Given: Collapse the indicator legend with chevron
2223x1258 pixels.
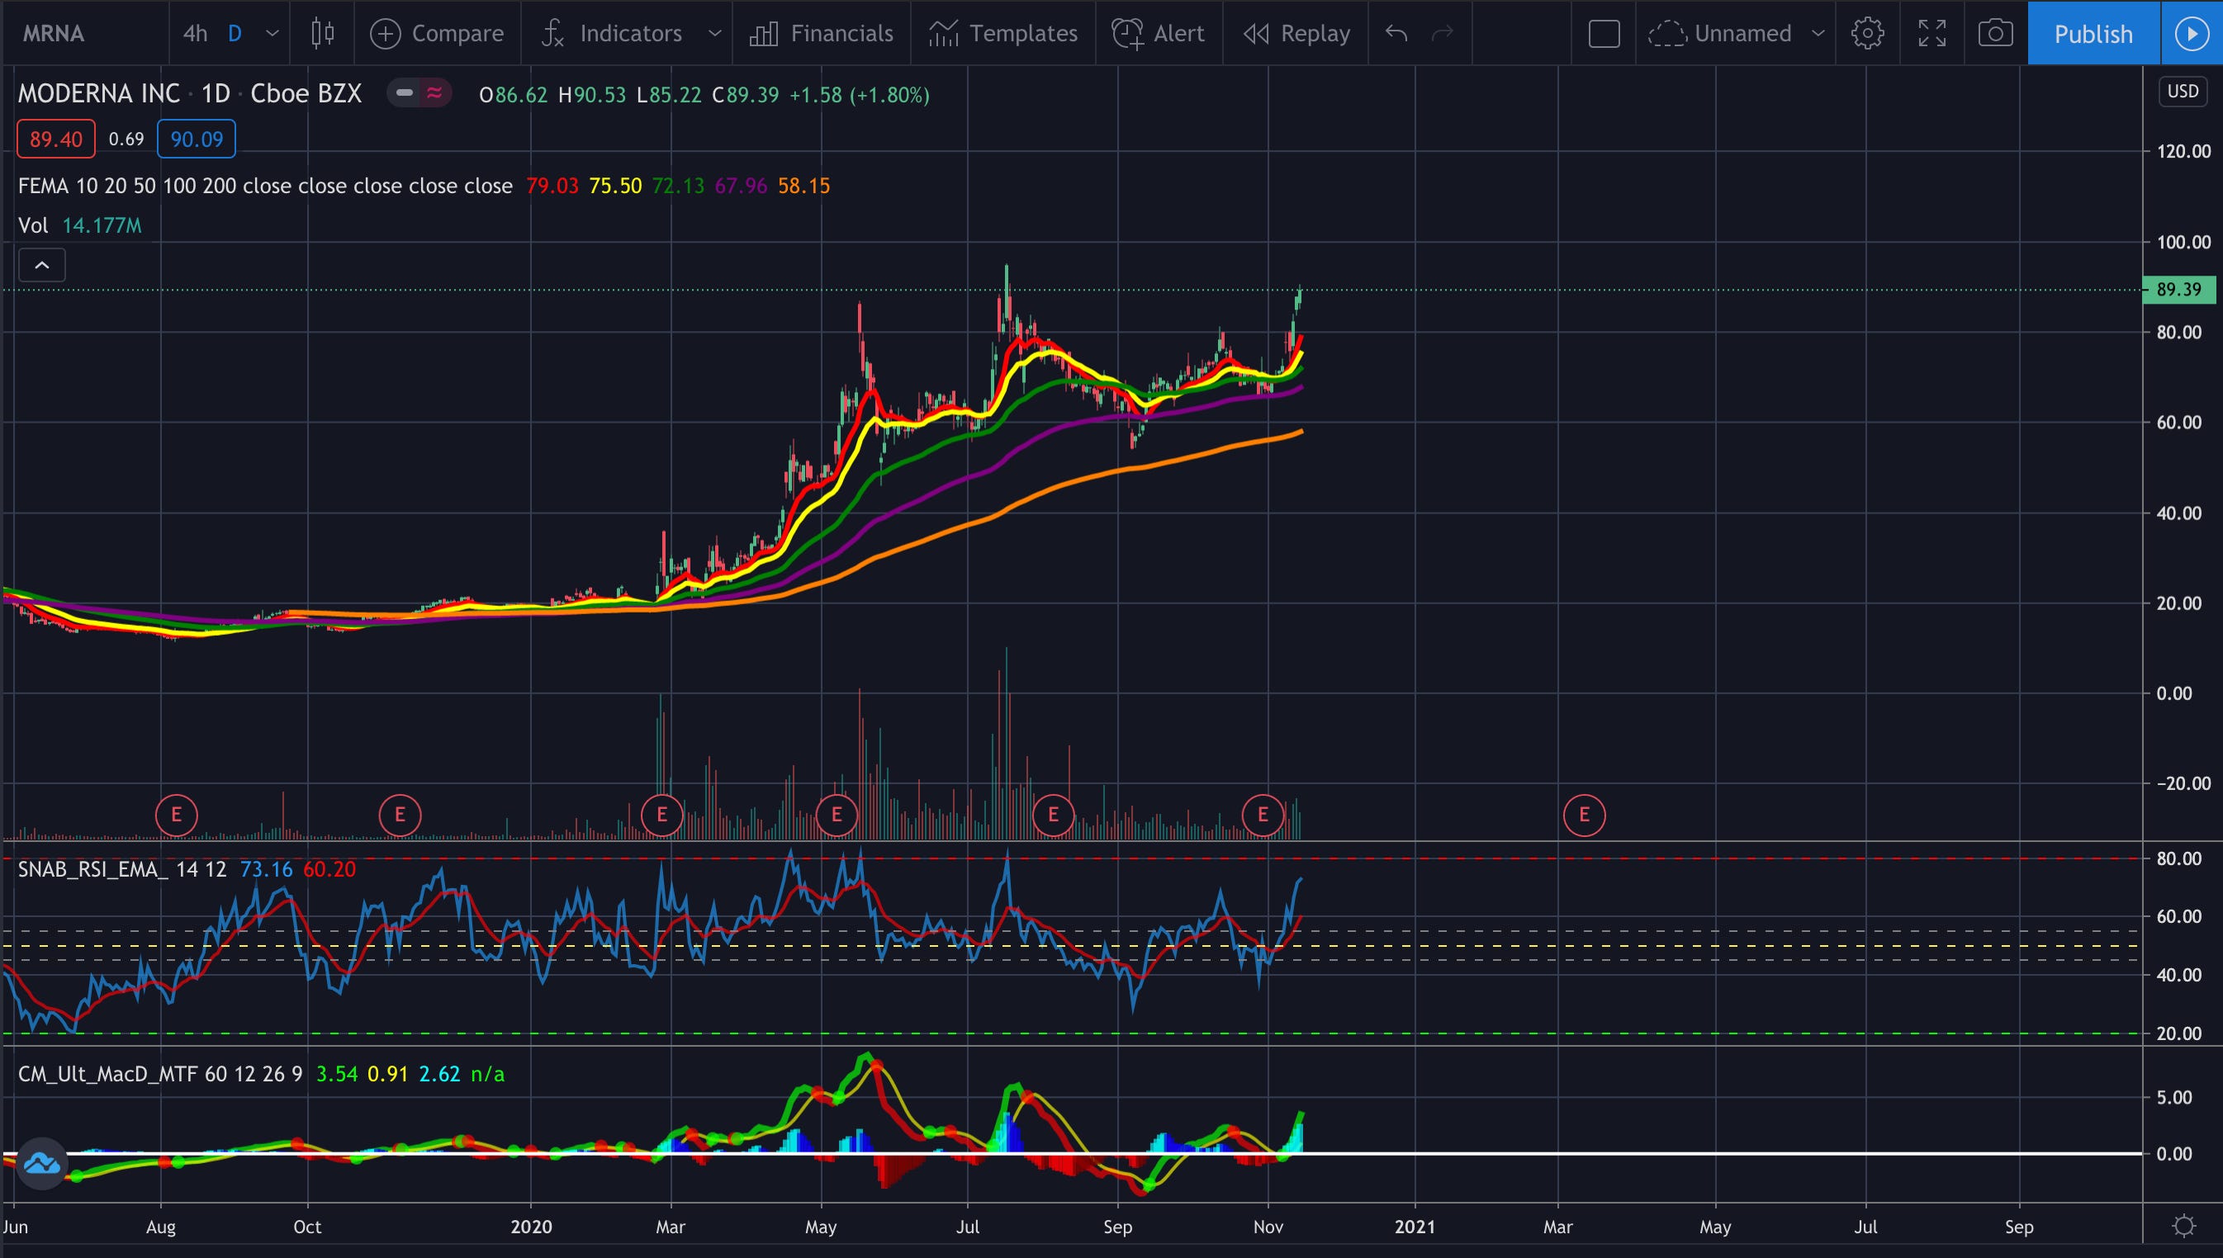Looking at the screenshot, I should 41,265.
